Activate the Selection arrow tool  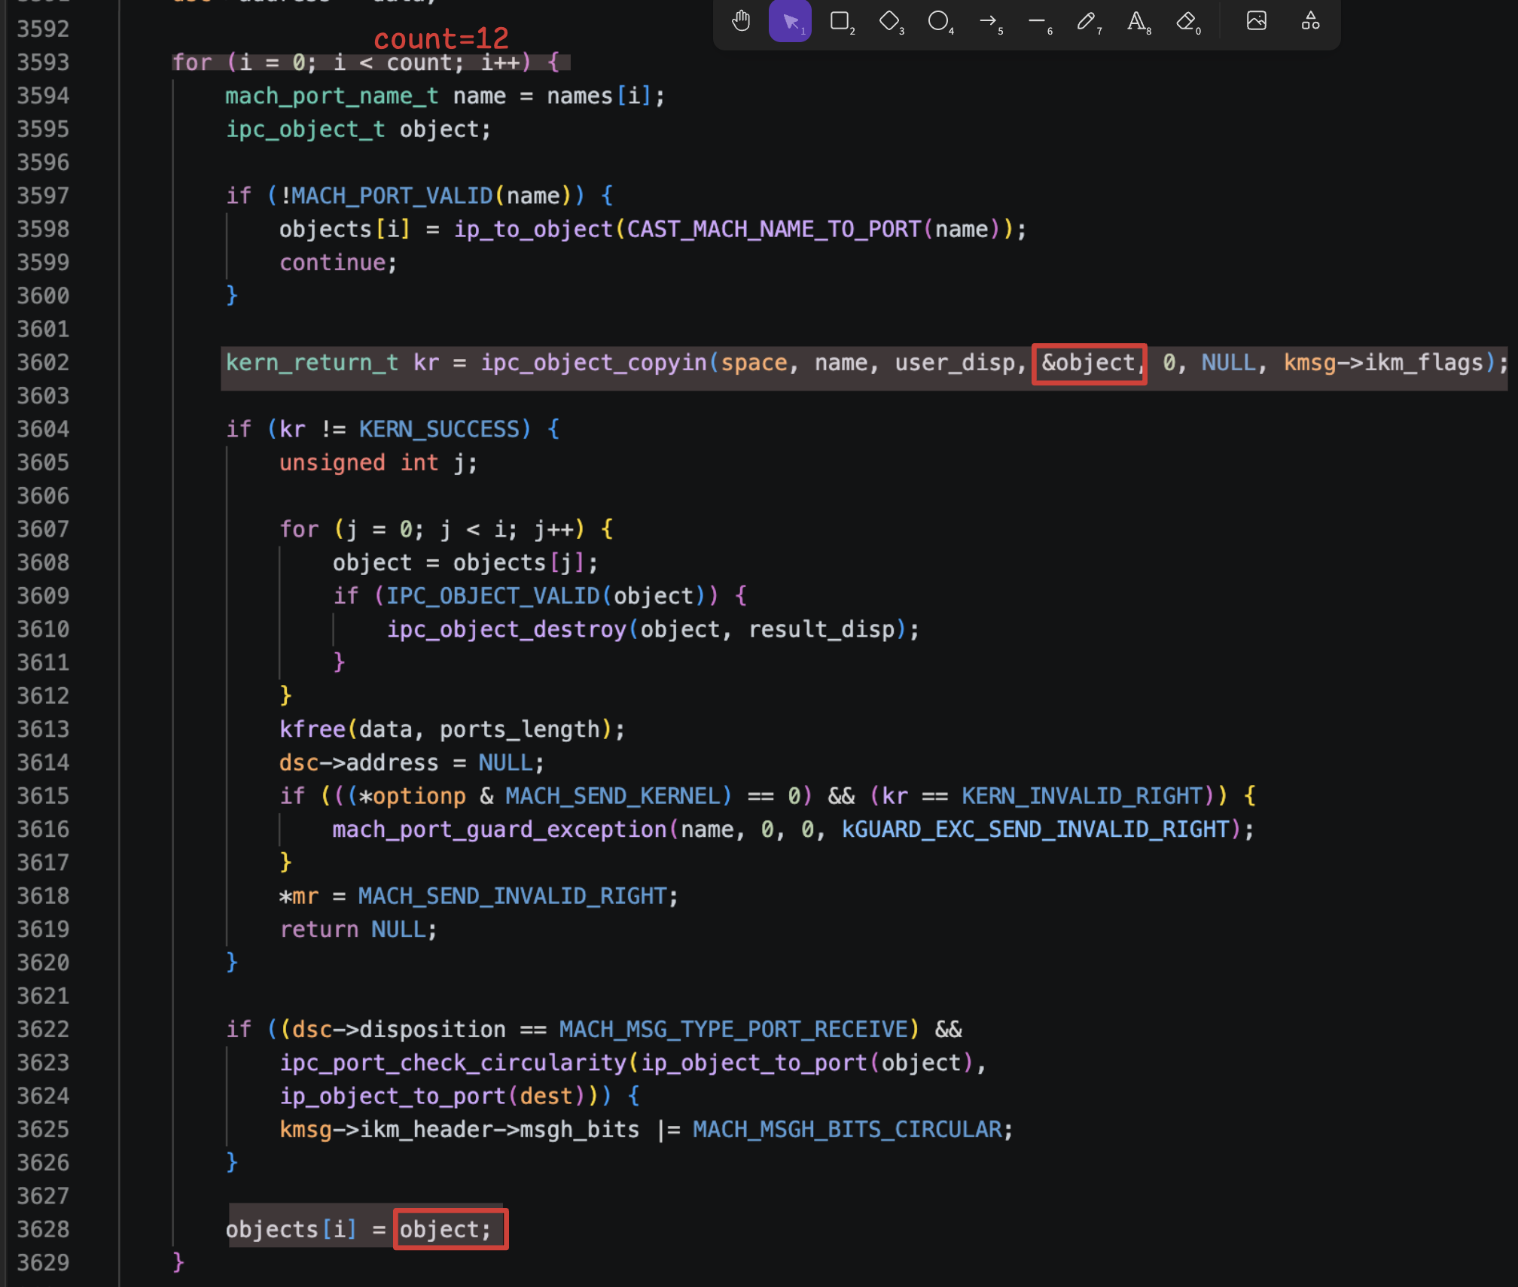click(790, 21)
